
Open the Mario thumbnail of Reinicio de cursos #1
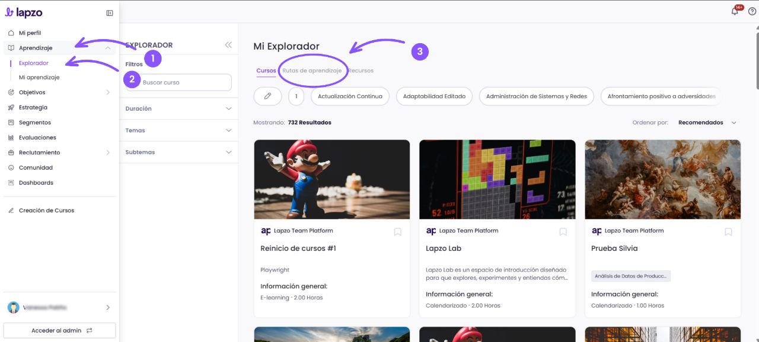click(332, 179)
